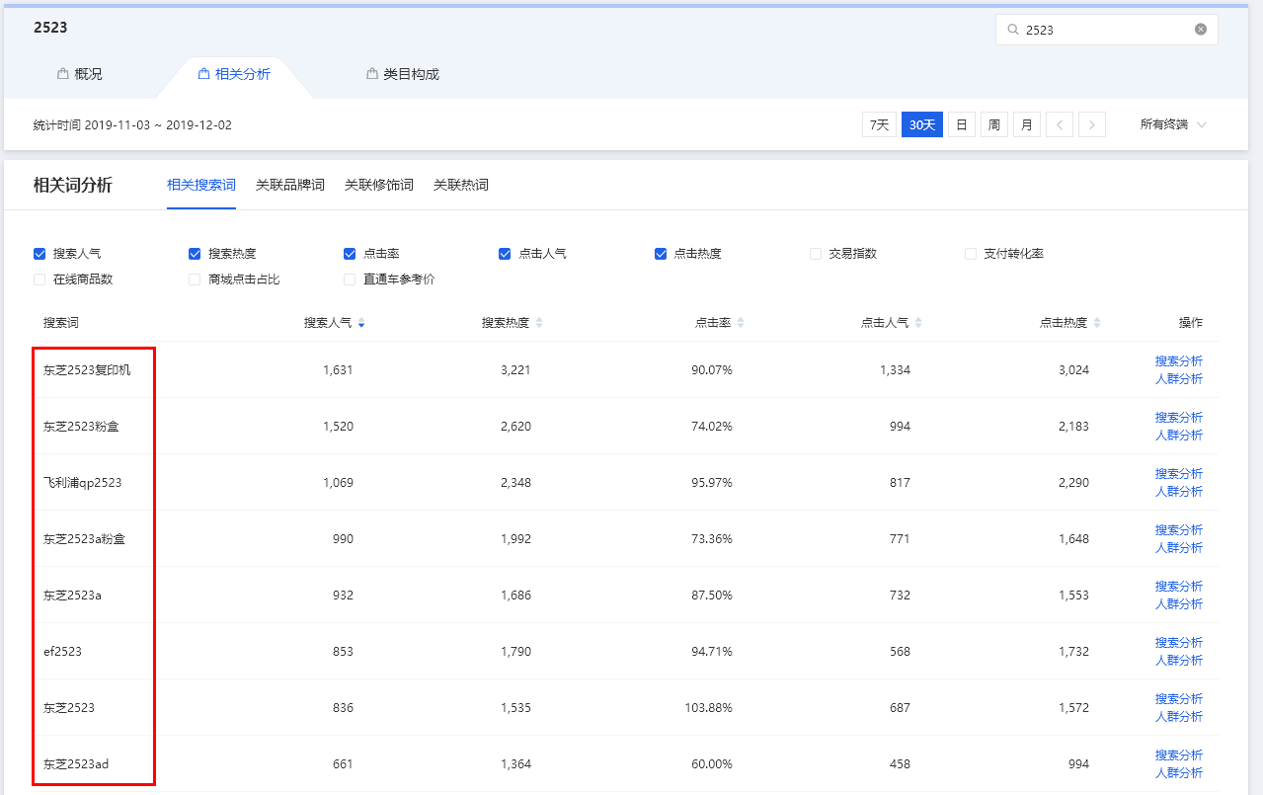The height and width of the screenshot is (795, 1263).
Task: Click the keyword 东芝2523复印机
Action: point(87,370)
